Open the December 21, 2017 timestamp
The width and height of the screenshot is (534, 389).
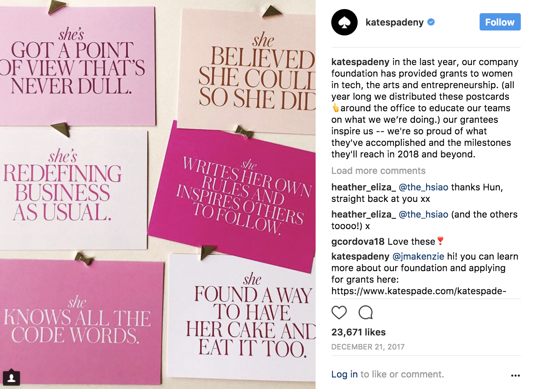click(x=368, y=347)
